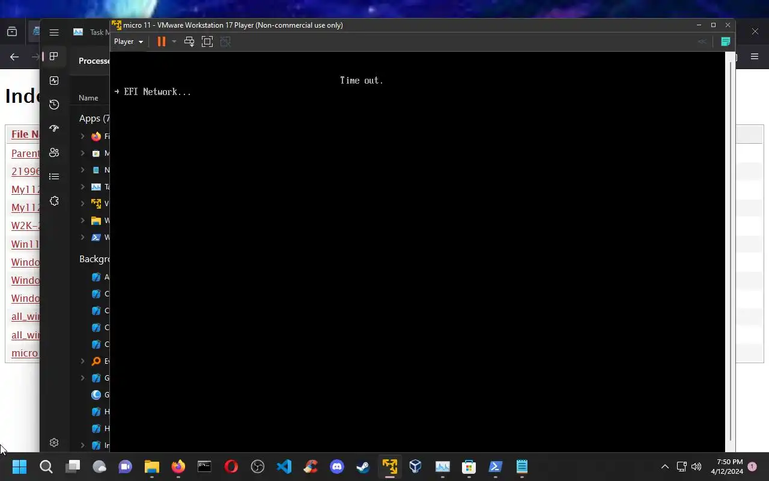Screen dimensions: 769x481
Task: Expand the VMware process group
Action: coord(82,204)
